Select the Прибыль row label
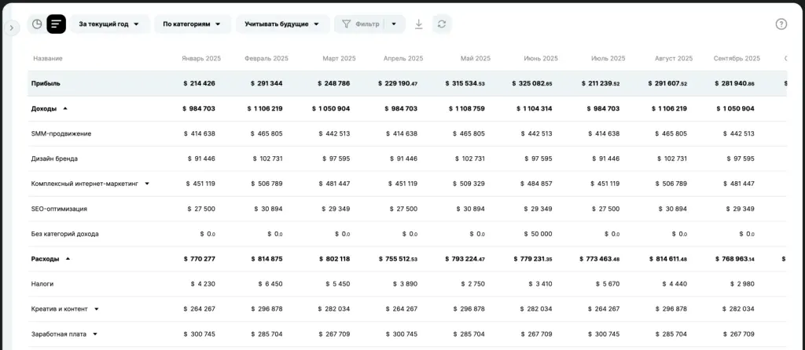The height and width of the screenshot is (350, 805). point(46,83)
